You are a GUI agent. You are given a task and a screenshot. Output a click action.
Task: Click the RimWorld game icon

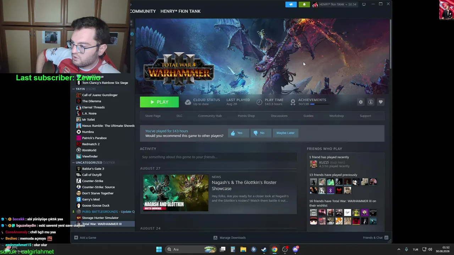click(x=79, y=150)
